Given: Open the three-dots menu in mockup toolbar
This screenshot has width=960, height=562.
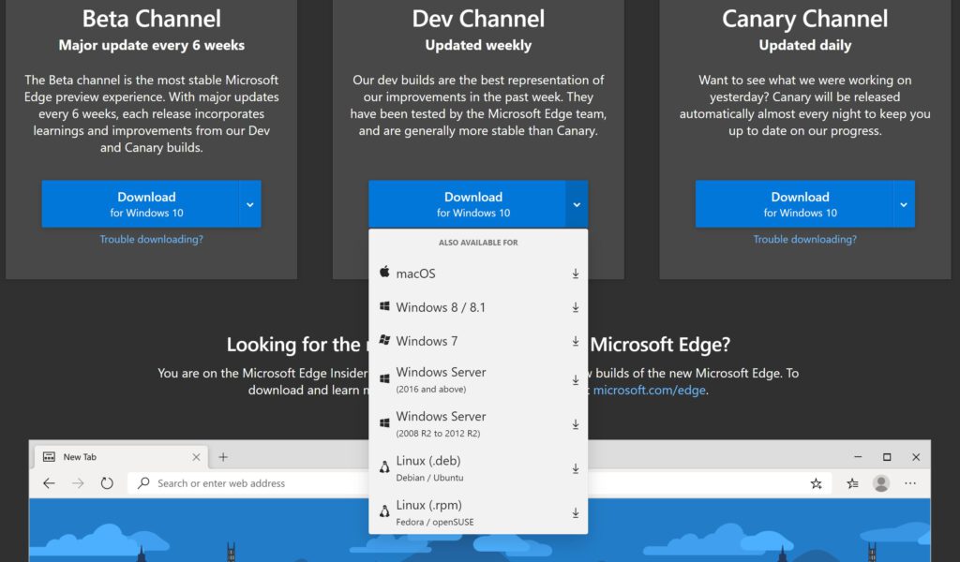Looking at the screenshot, I should tap(910, 483).
